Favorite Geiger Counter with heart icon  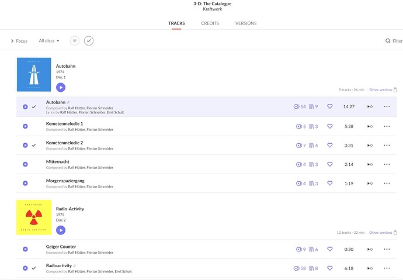[x=330, y=249]
